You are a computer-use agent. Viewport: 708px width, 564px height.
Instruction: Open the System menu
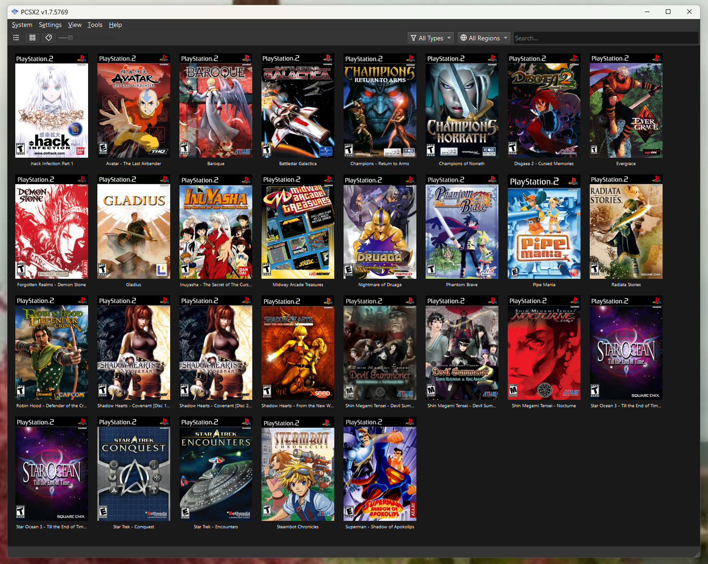tap(22, 25)
